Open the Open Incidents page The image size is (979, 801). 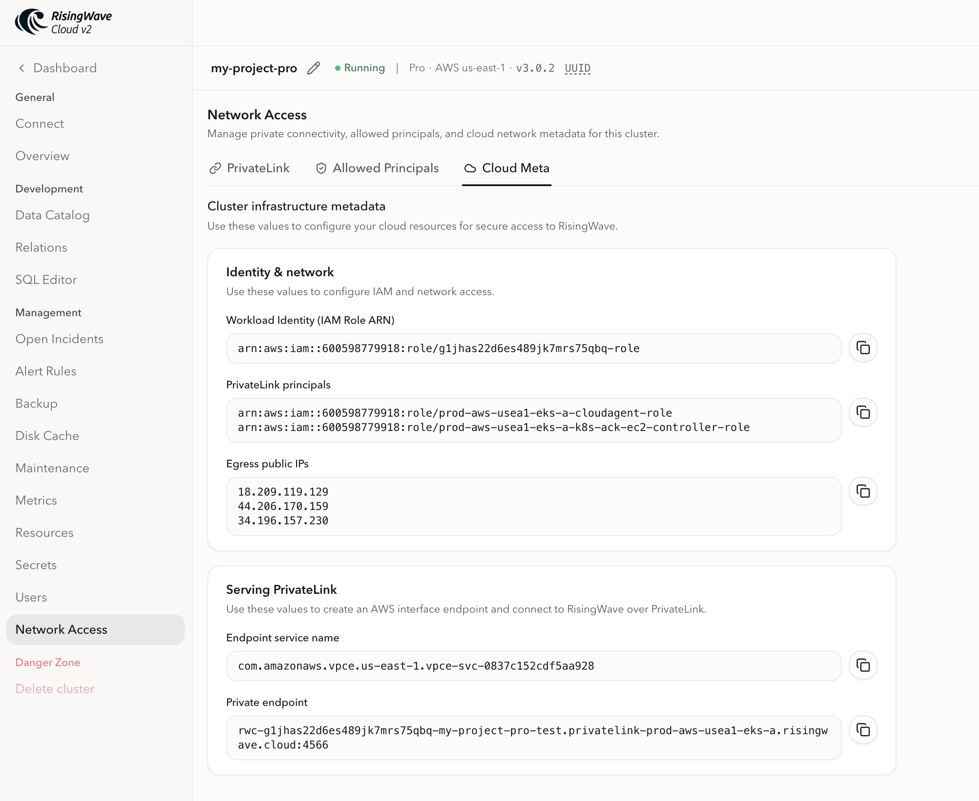60,339
